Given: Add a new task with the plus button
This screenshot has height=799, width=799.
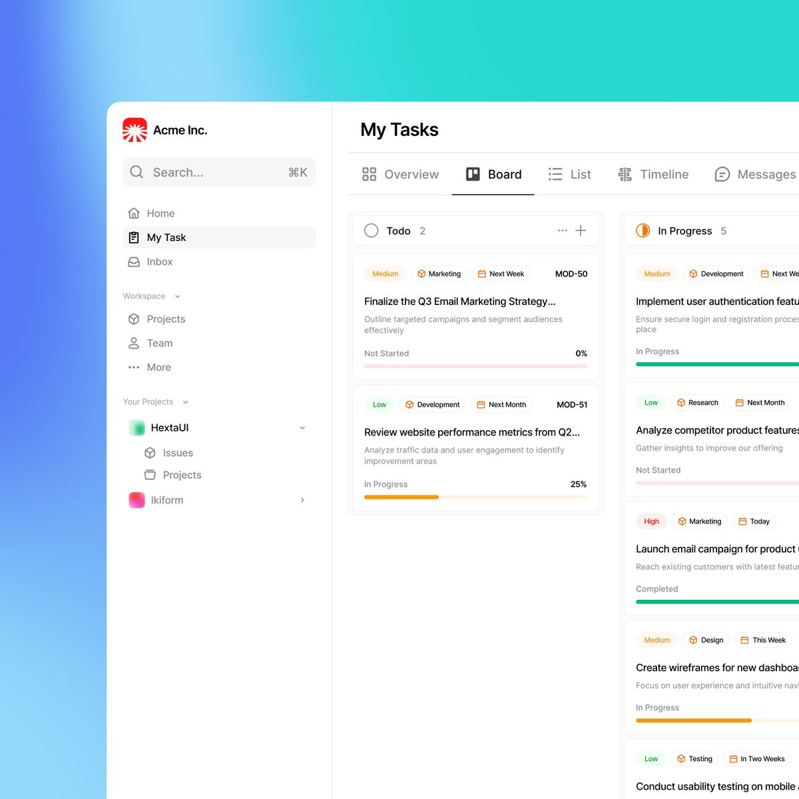Looking at the screenshot, I should point(581,230).
